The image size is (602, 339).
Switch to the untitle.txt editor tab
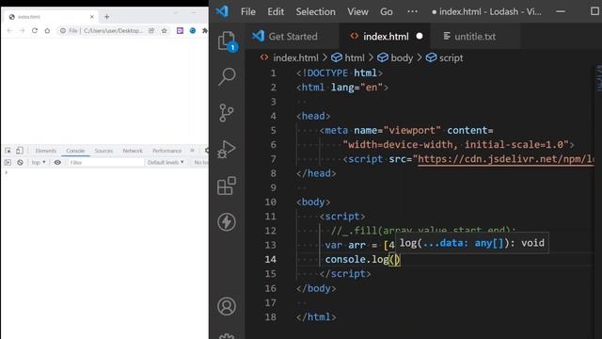(475, 37)
